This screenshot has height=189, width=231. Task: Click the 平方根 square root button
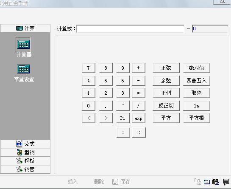click(x=197, y=118)
